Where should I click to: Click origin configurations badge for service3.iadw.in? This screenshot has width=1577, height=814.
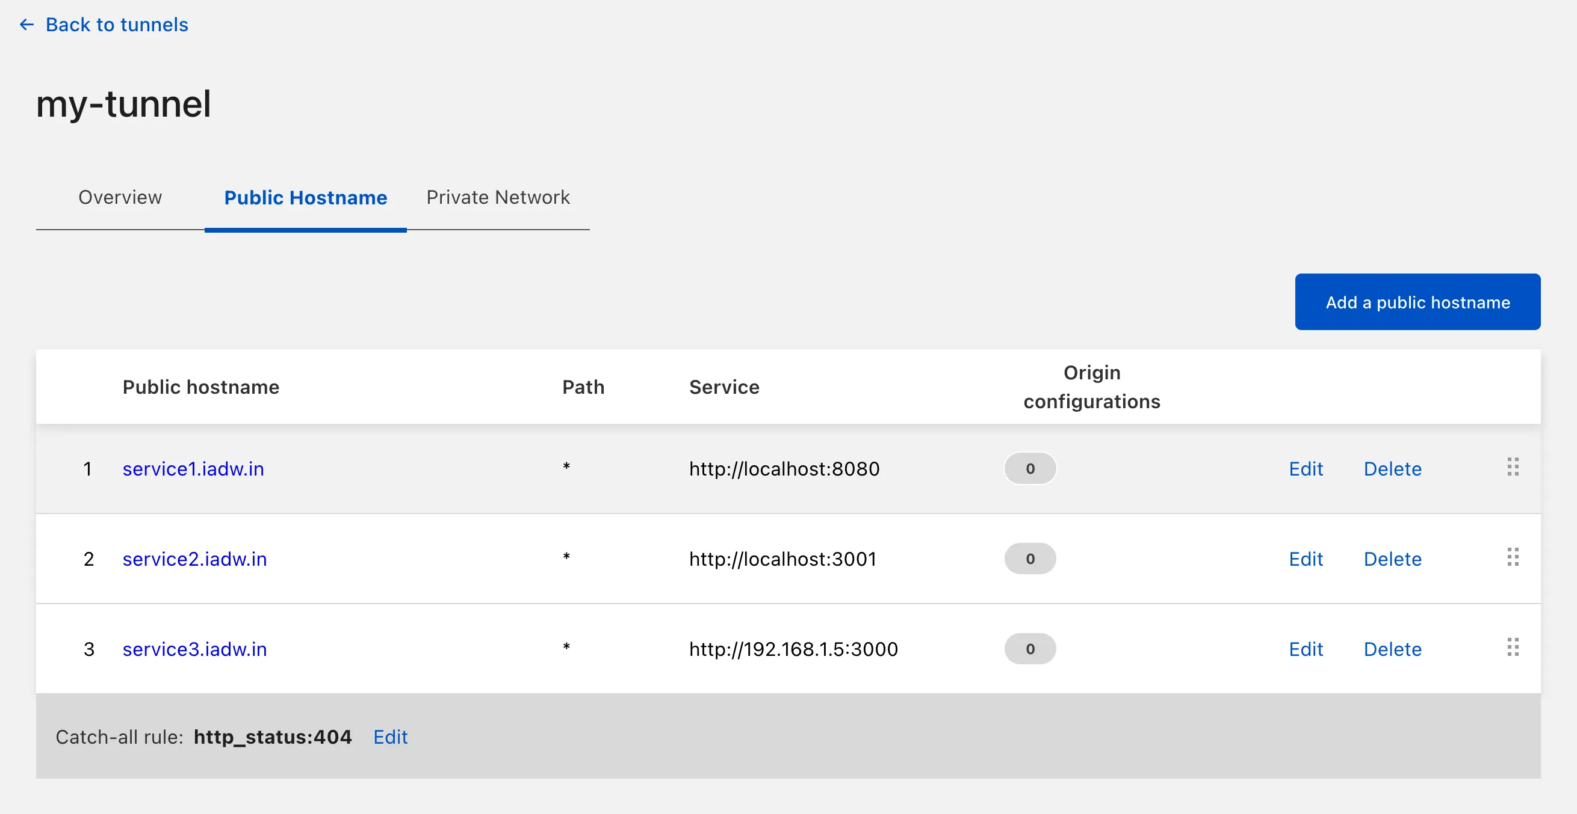pos(1030,649)
